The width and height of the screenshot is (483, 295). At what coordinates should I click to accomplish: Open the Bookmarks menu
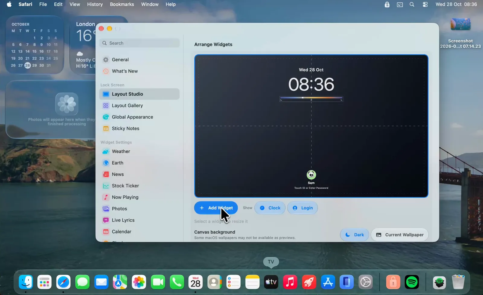122,4
